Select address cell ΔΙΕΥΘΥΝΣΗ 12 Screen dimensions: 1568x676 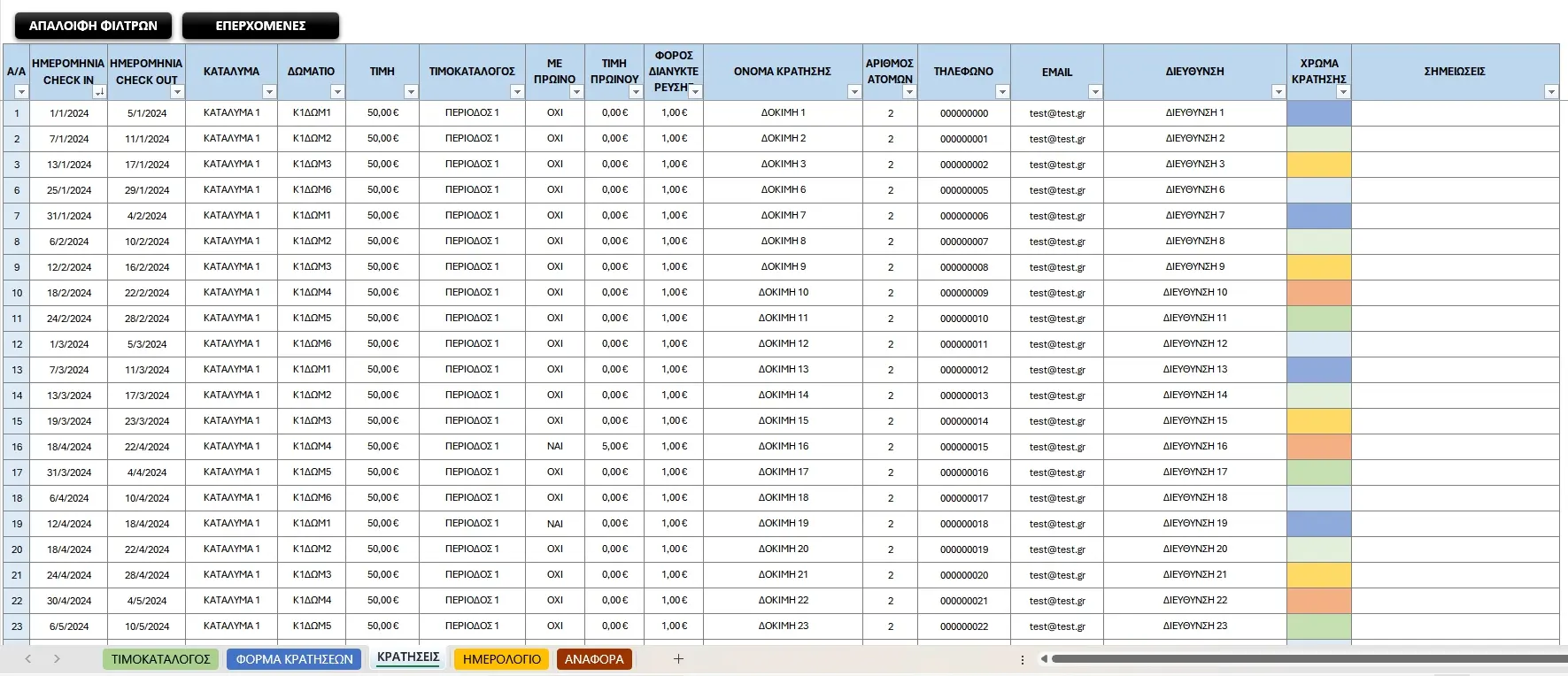(1195, 344)
